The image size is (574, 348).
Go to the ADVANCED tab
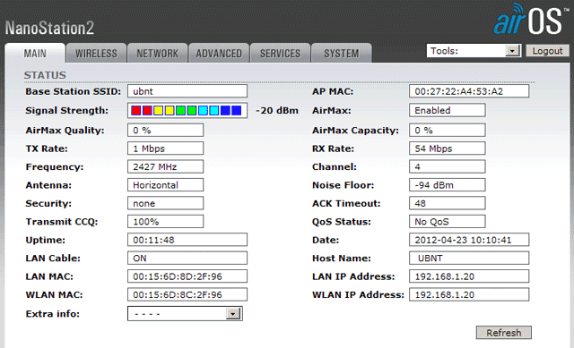219,54
